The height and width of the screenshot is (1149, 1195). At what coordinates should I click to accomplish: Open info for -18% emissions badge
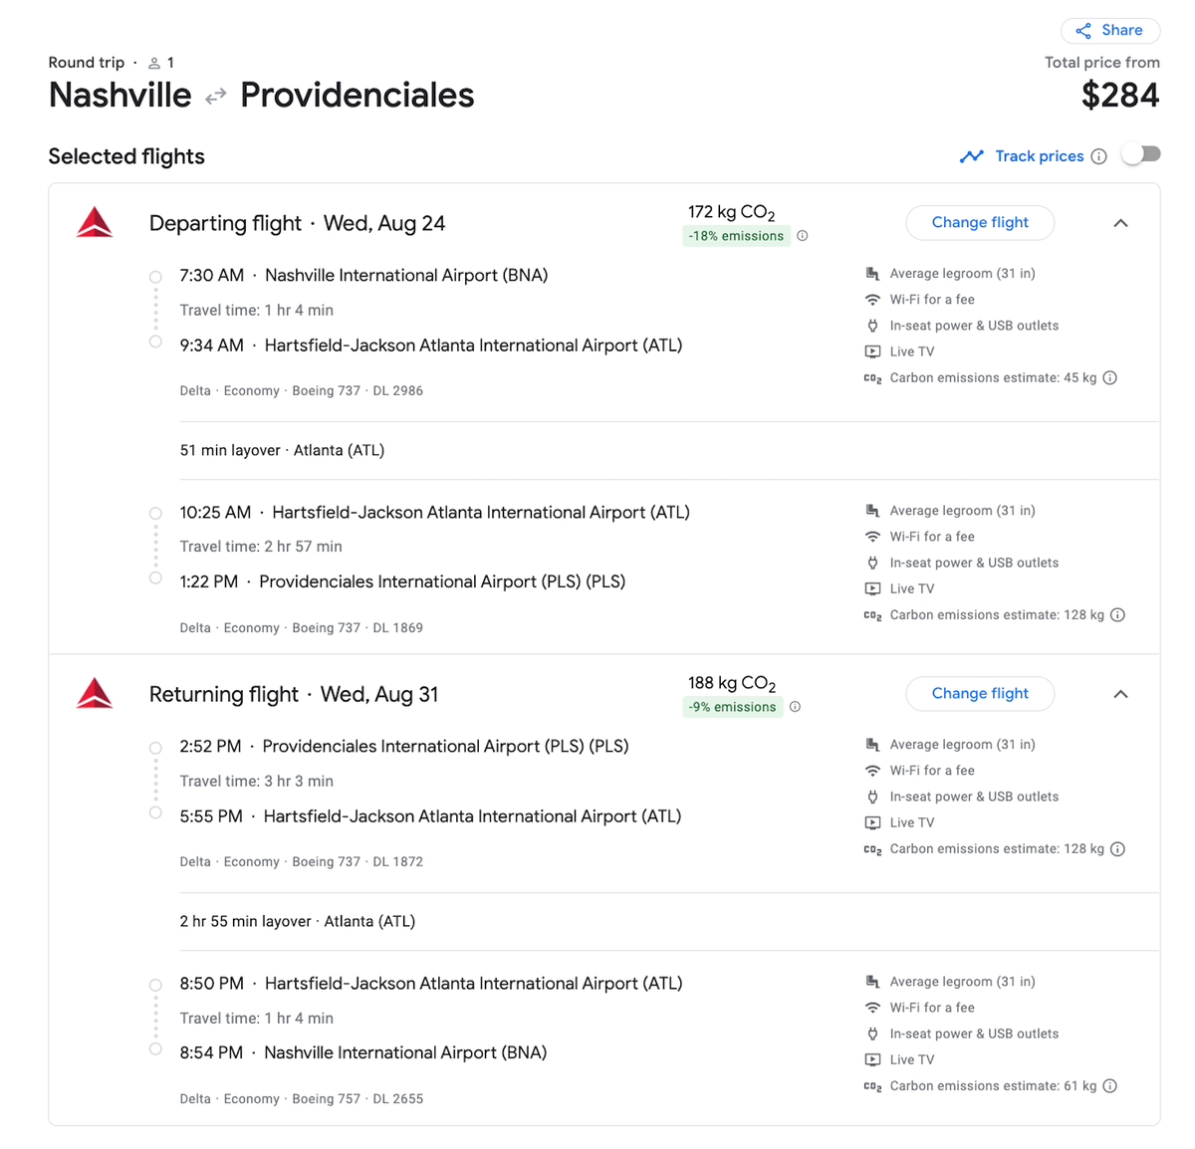[x=803, y=236]
